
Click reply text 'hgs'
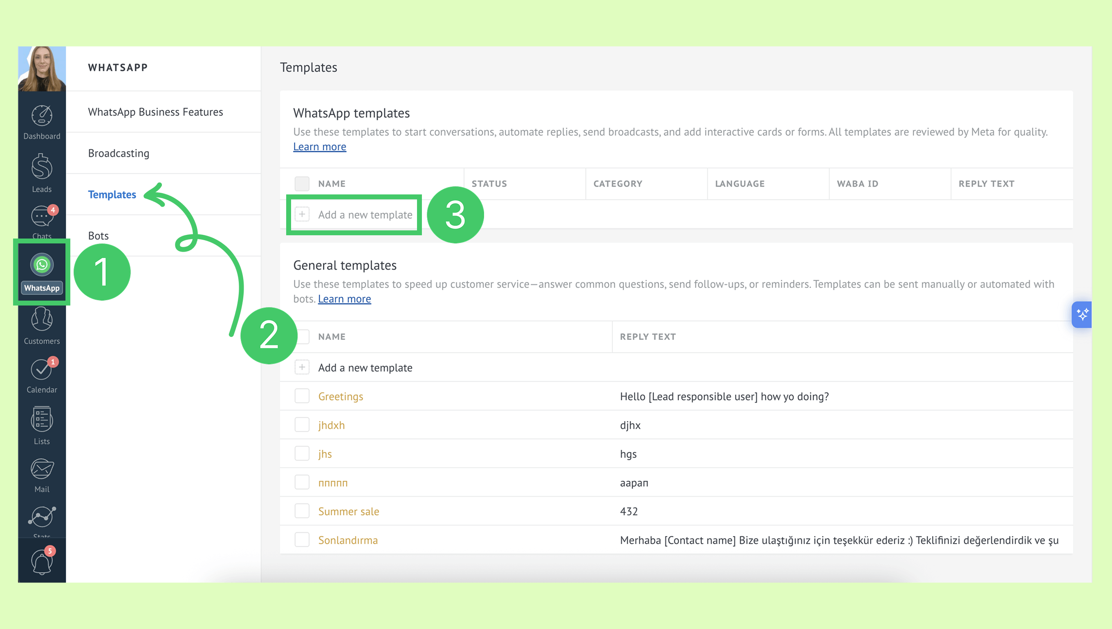(628, 454)
